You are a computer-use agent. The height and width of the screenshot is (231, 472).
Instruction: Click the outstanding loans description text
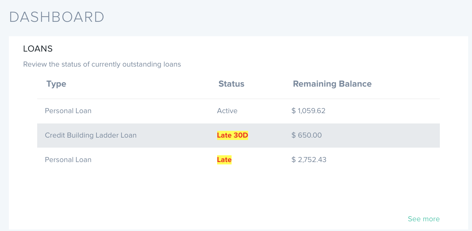tap(118, 64)
